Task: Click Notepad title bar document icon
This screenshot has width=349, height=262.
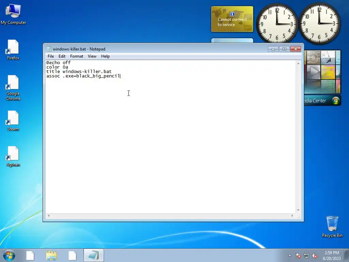Action: click(x=49, y=49)
